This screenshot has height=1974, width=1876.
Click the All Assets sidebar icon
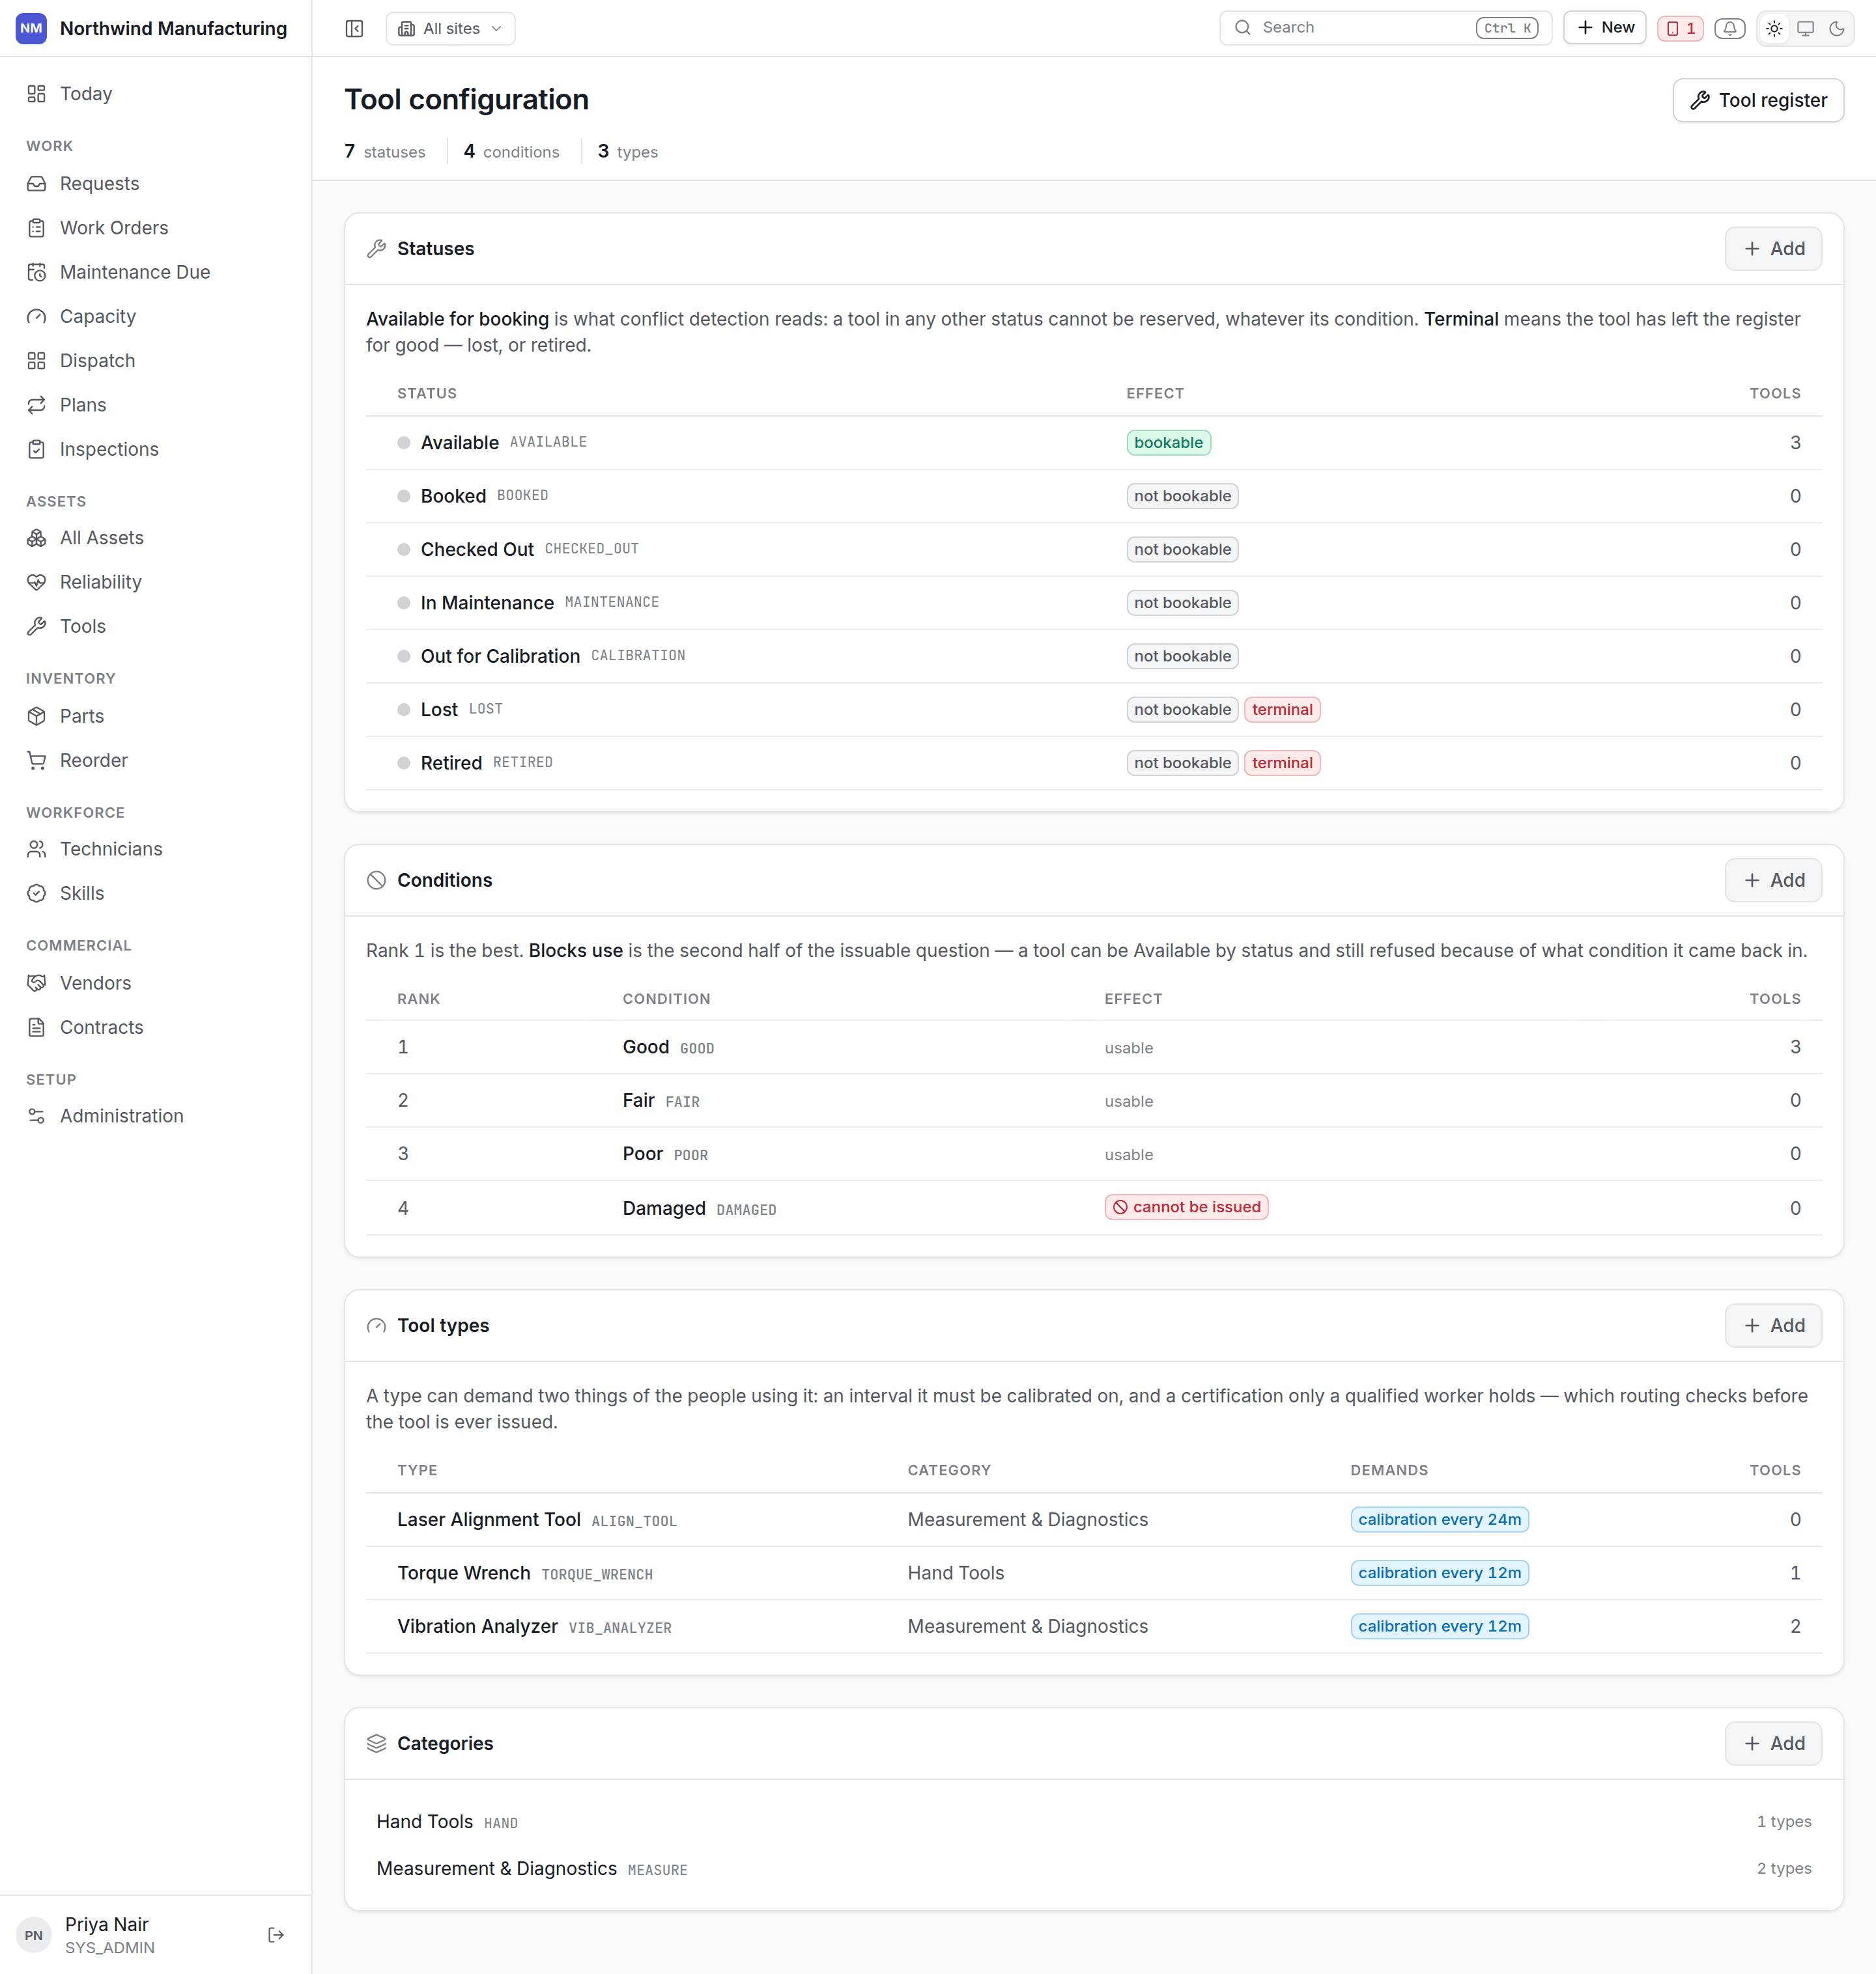point(37,538)
